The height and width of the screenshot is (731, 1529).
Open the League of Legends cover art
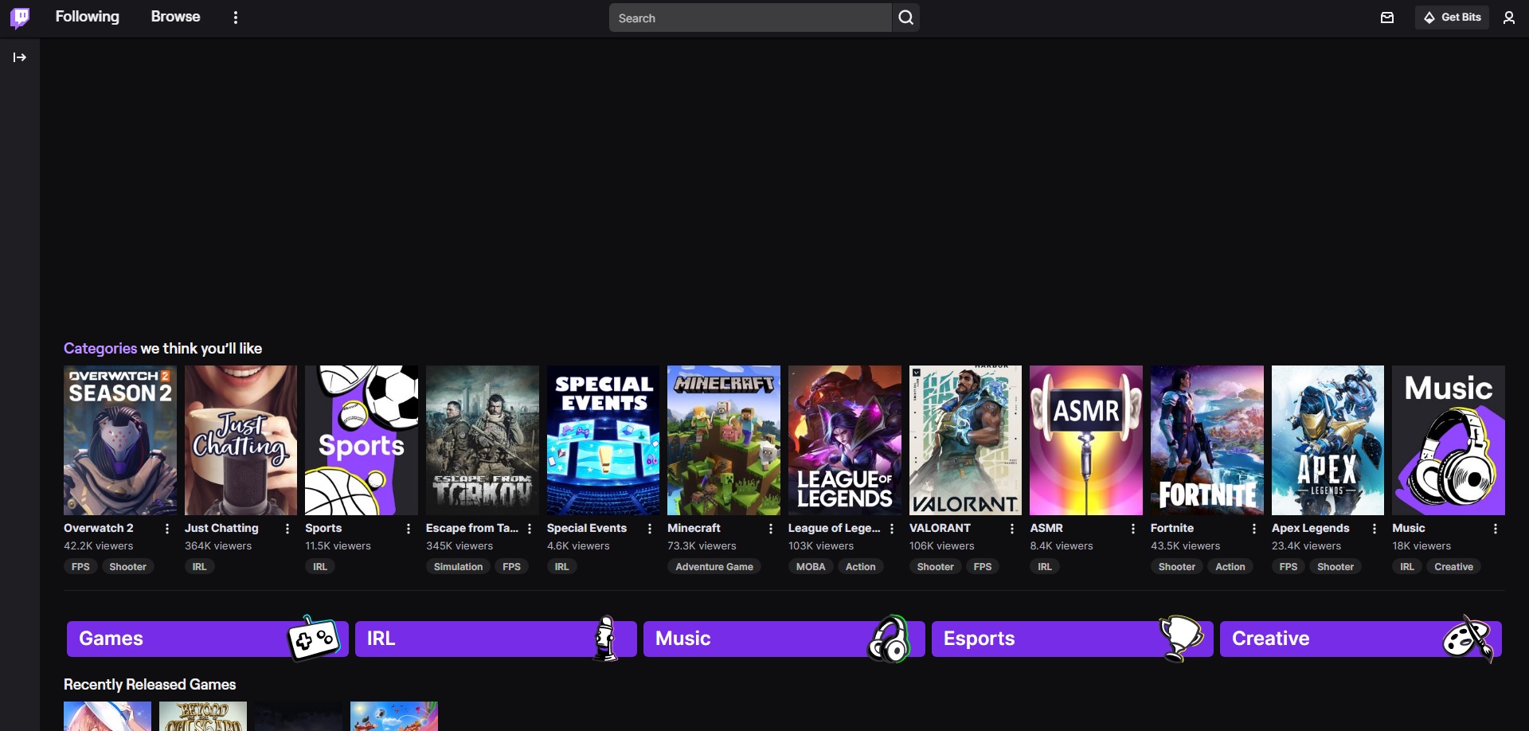click(845, 440)
